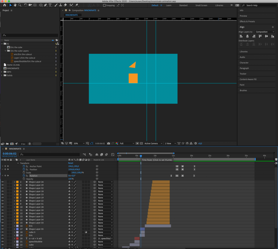Click the Home icon in toolbar
Image resolution: width=278 pixels, height=249 pixels.
click(5, 5)
